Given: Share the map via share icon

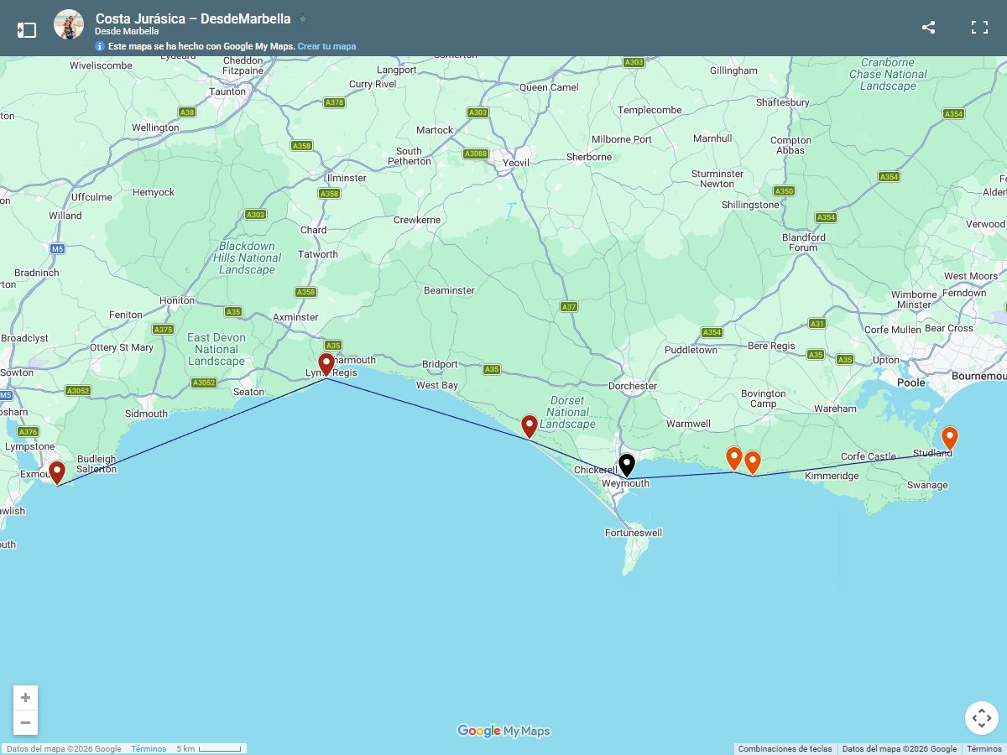Looking at the screenshot, I should [928, 27].
